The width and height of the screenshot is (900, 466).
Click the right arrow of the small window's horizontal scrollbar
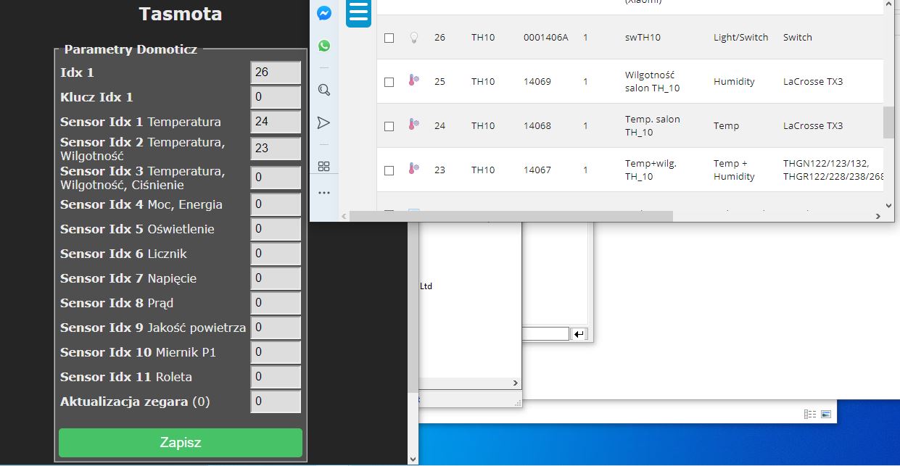[516, 383]
